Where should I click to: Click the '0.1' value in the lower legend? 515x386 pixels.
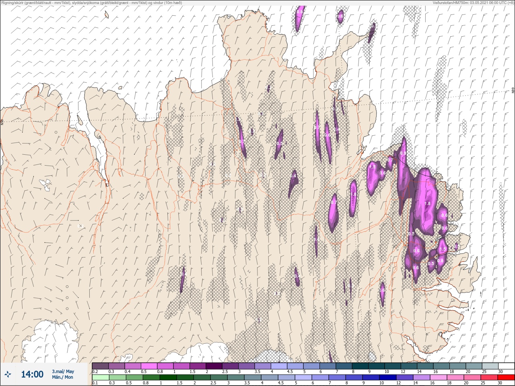tap(95, 383)
